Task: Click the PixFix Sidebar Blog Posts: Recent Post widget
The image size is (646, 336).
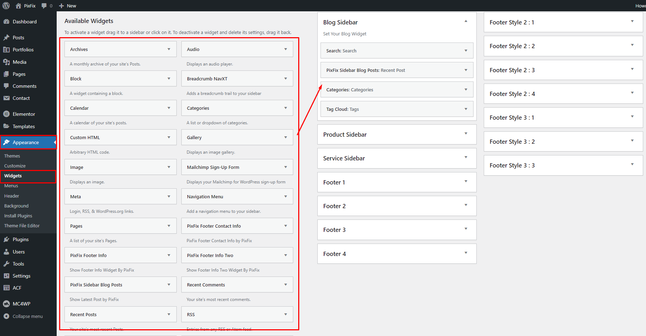Action: click(397, 70)
